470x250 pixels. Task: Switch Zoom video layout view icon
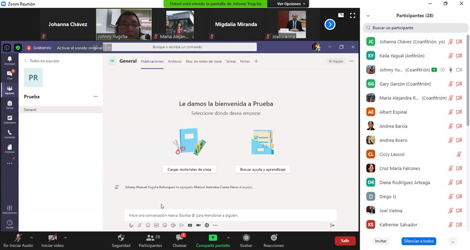[341, 15]
